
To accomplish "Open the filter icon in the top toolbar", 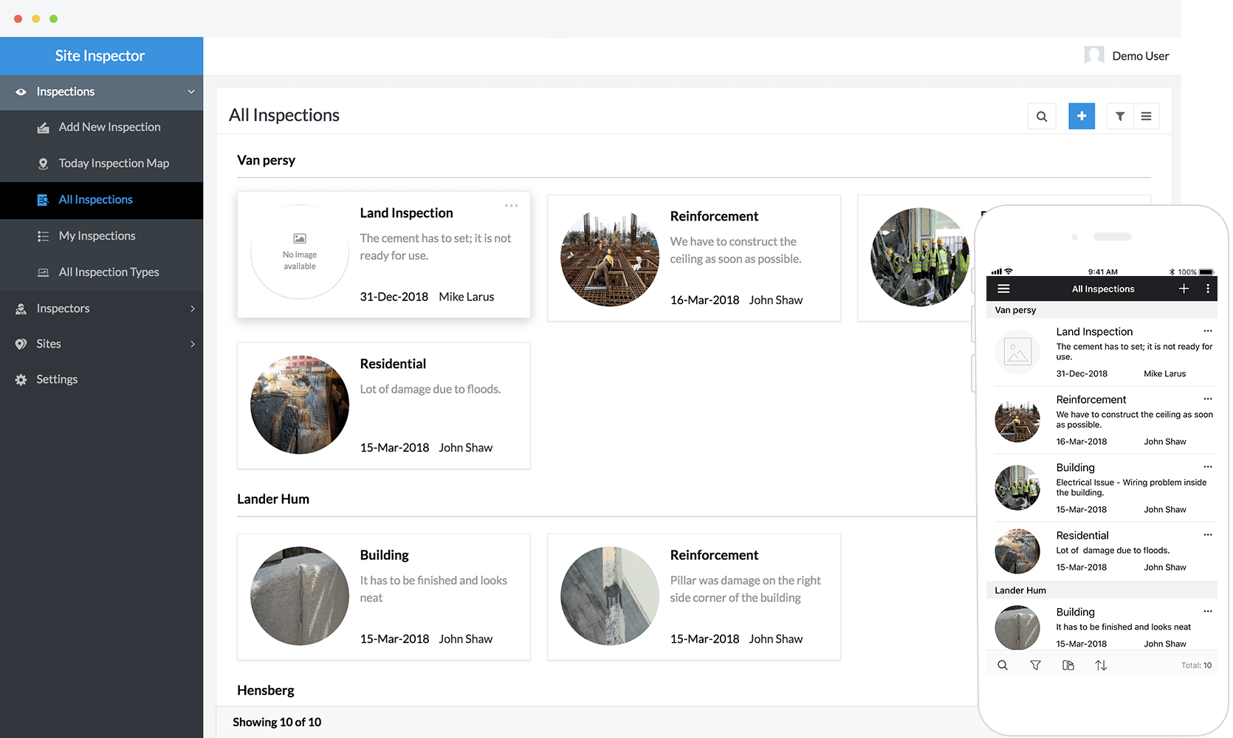I will click(x=1120, y=116).
